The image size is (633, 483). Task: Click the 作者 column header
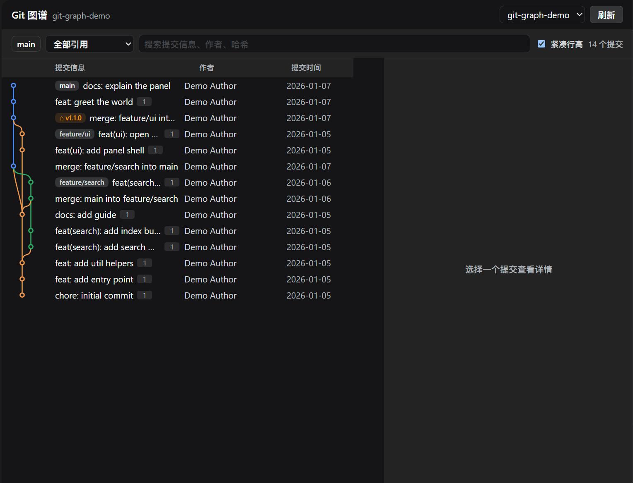(x=207, y=68)
